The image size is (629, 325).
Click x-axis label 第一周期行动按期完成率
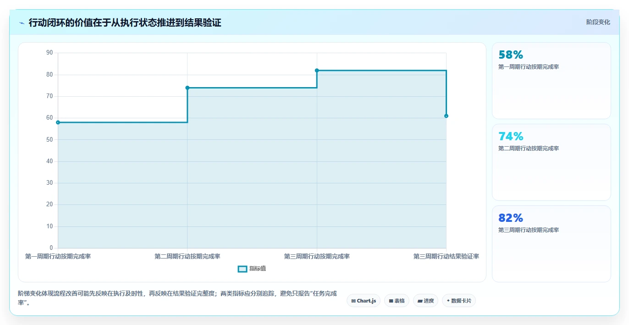58,256
